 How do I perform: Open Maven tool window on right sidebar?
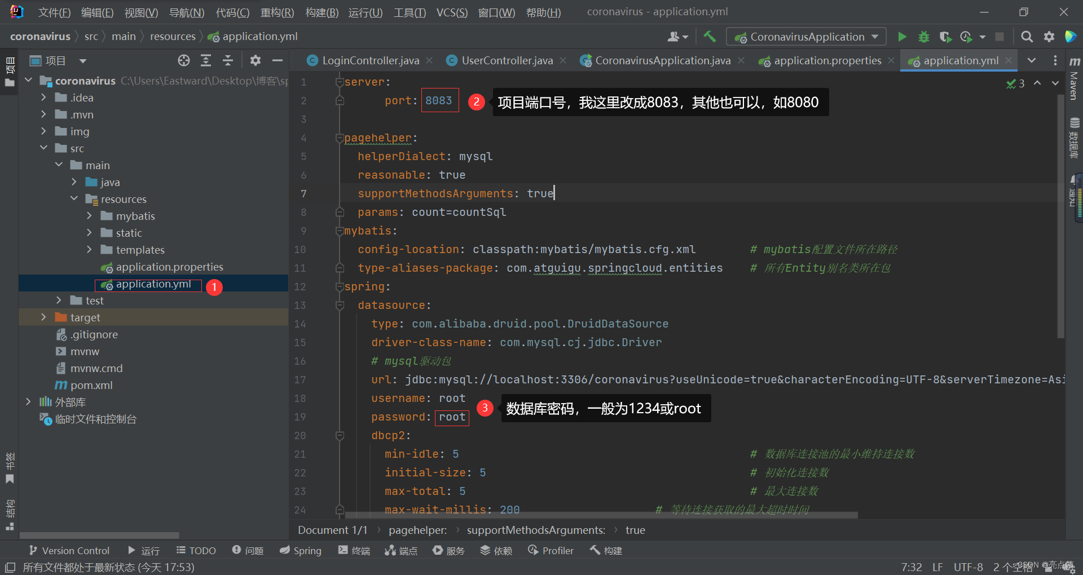pos(1074,79)
